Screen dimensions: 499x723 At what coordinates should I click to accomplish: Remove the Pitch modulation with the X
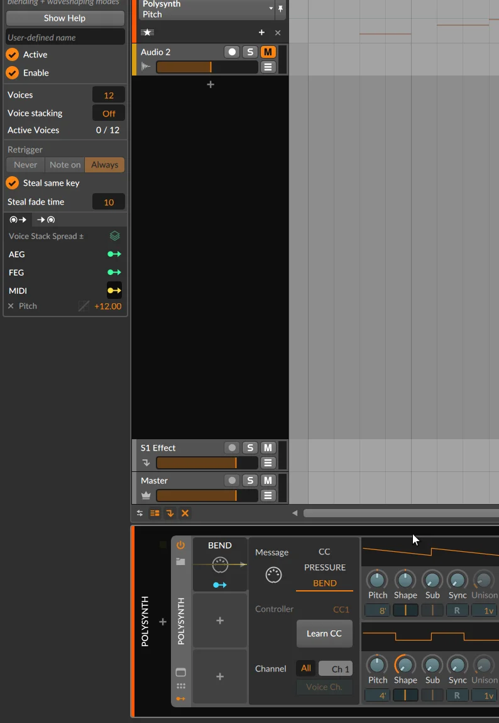pyautogui.click(x=11, y=306)
